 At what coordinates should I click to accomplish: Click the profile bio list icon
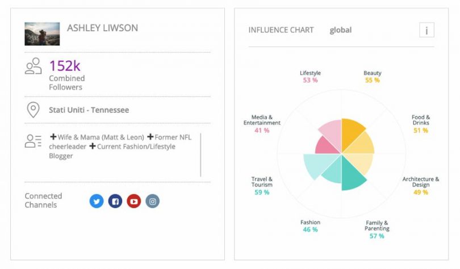[x=34, y=141]
